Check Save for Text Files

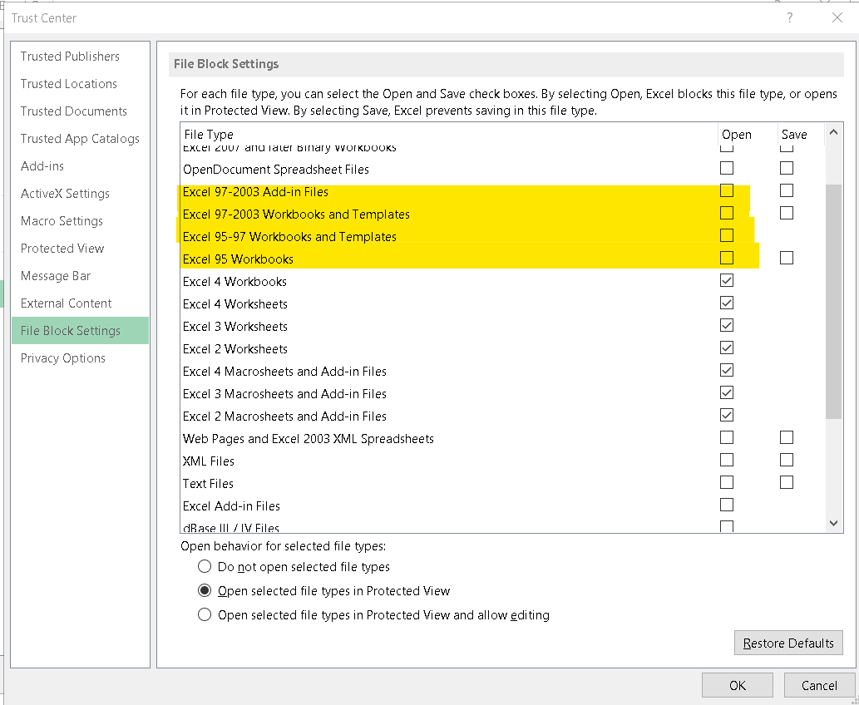tap(786, 482)
